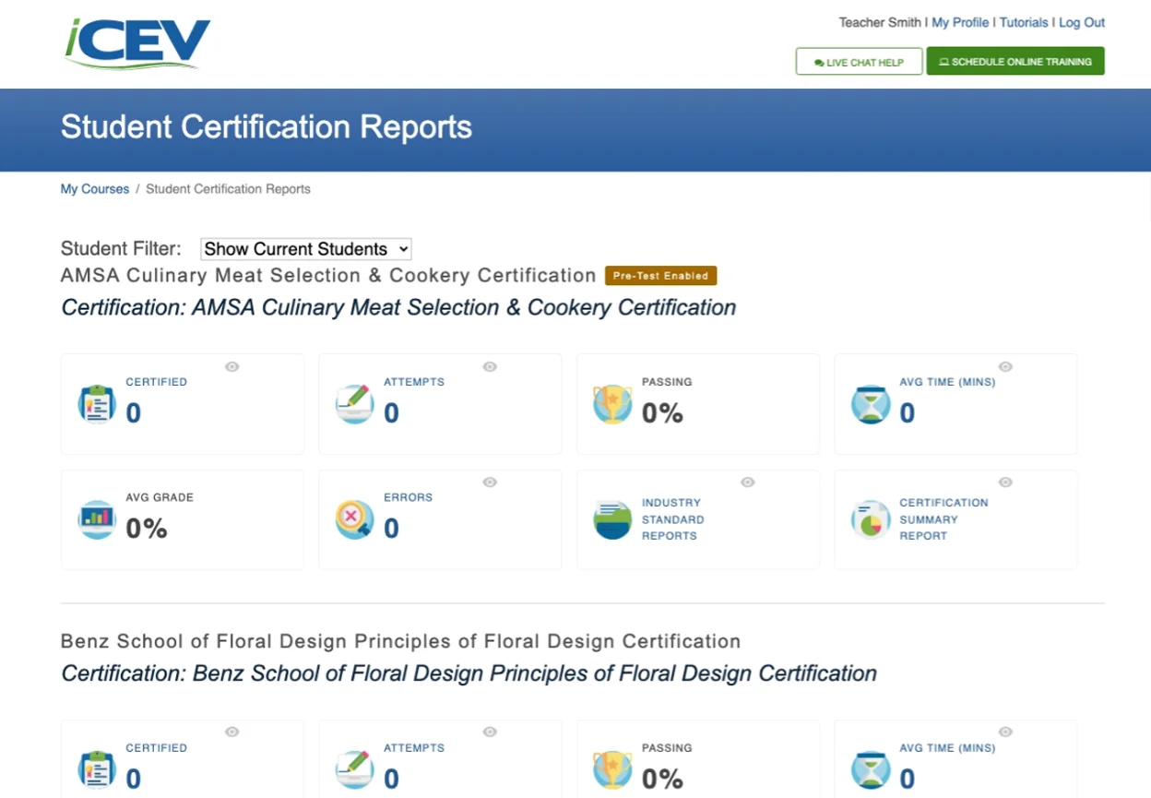Click the AMSA Certified clipboard icon

click(x=97, y=404)
